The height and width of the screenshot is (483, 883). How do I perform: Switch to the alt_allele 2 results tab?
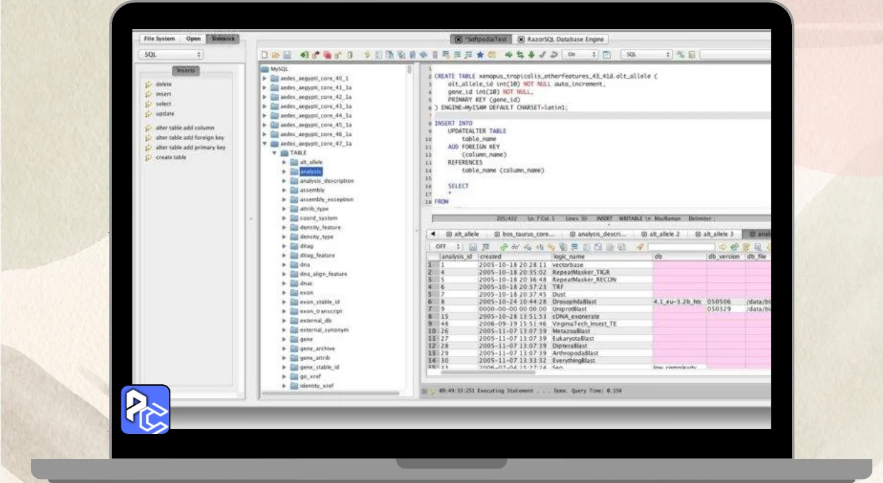coord(660,235)
